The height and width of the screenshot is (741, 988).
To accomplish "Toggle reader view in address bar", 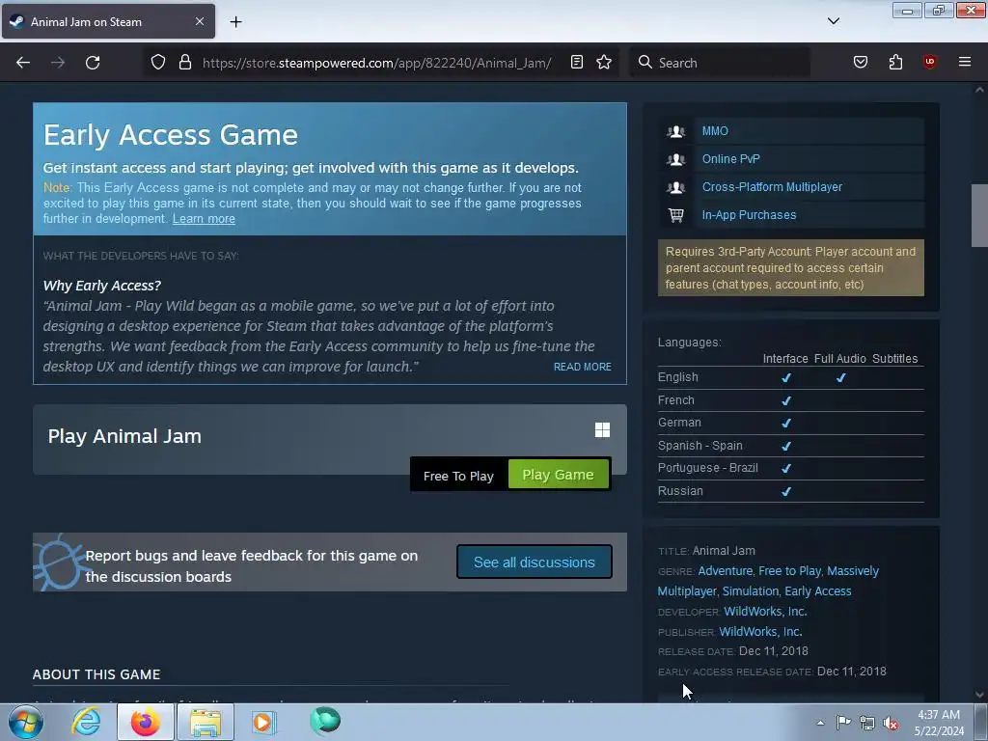I will click(x=577, y=62).
